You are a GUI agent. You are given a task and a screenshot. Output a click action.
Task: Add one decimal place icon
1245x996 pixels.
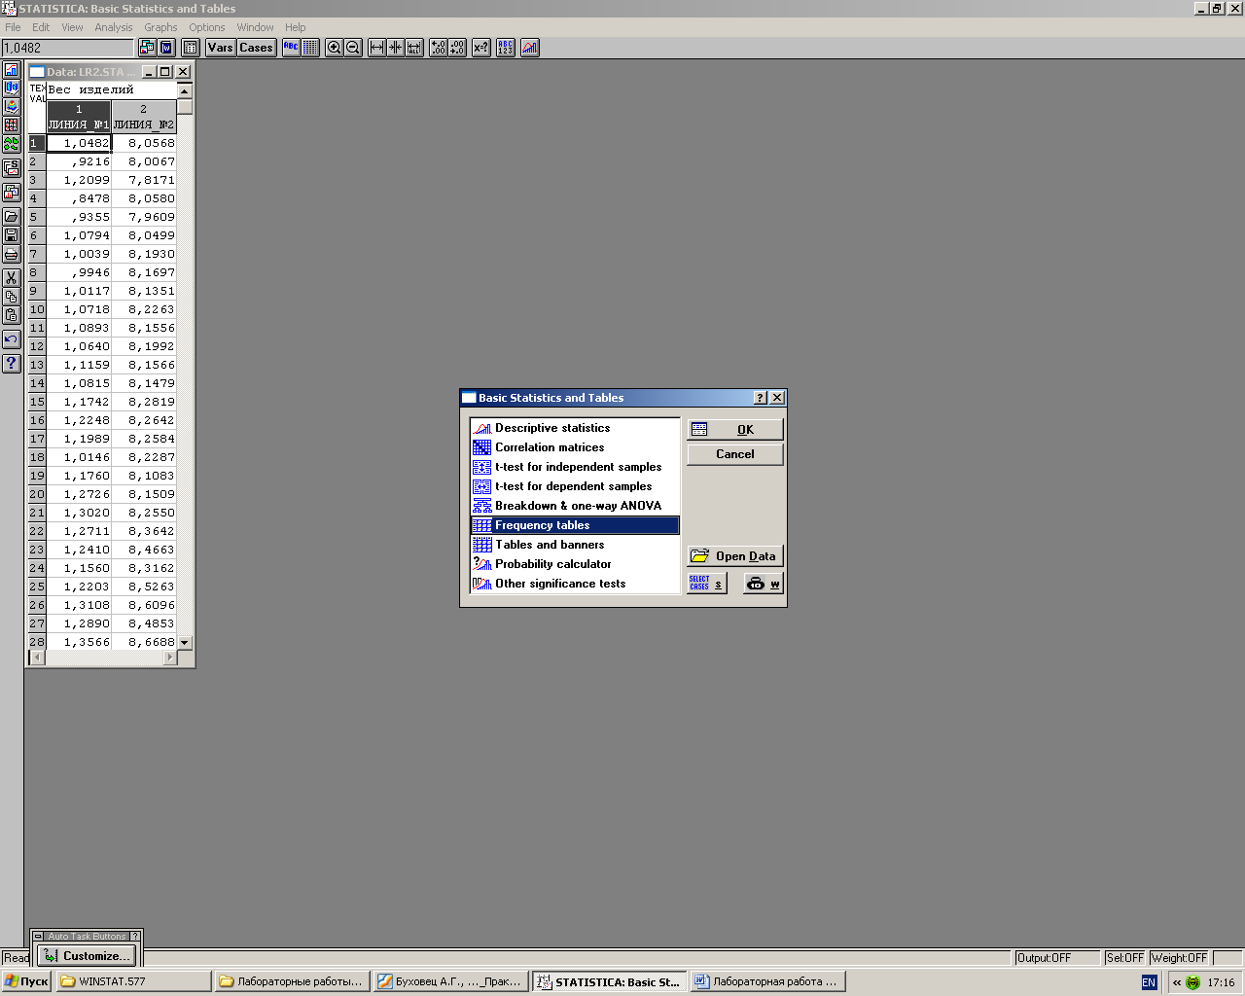click(438, 48)
